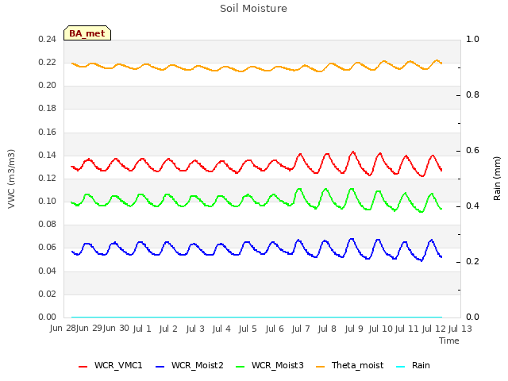Click the Jul 4 x-axis tick label
The width and height of the screenshot is (508, 381).
coord(221,329)
